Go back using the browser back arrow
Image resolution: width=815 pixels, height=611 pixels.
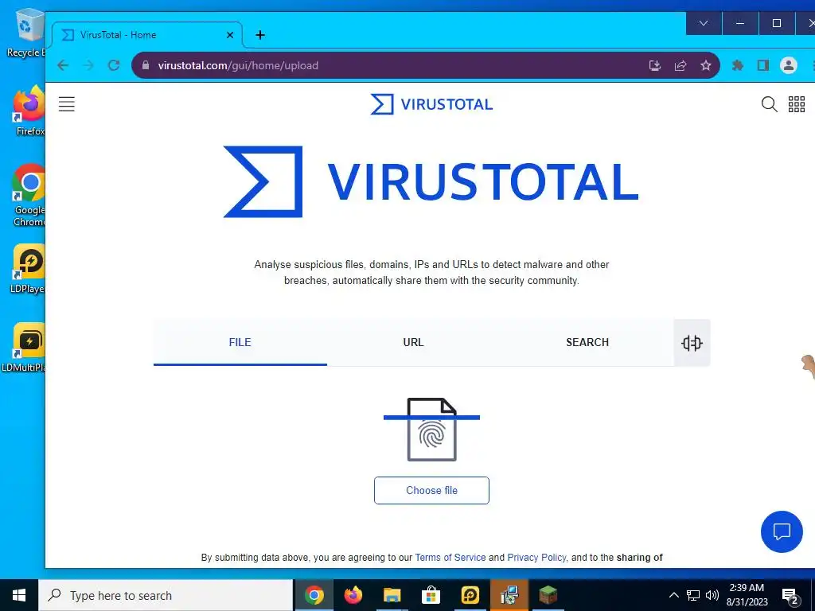click(x=63, y=65)
